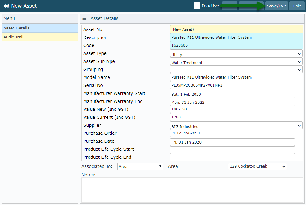
Task: Open the Asset SubType dropdown showing Water Treatment
Action: (236, 62)
